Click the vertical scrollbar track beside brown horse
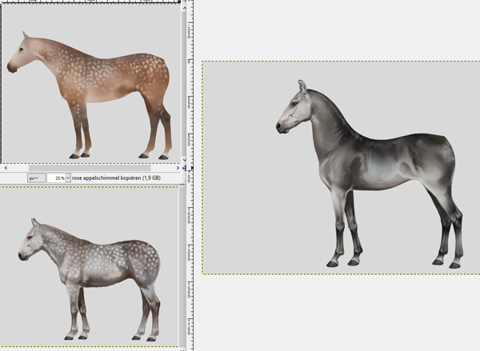This screenshot has width=480, height=351. pos(185,80)
